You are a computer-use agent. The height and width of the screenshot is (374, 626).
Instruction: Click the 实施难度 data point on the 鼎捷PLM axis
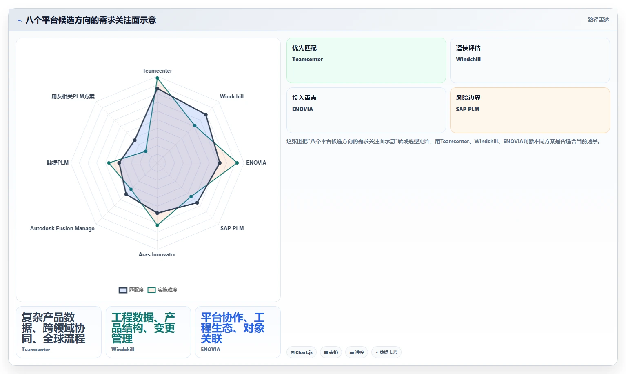tap(109, 163)
